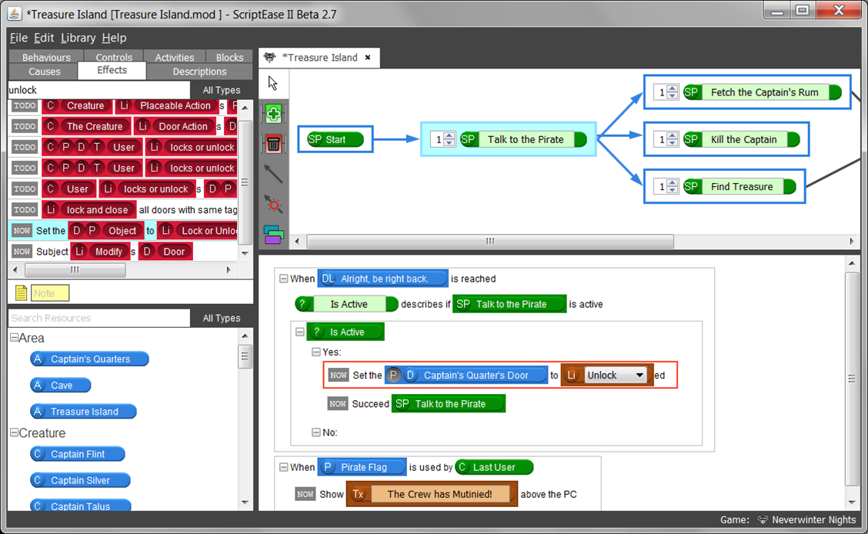The image size is (868, 534).
Task: Click the Search Resources field
Action: 99,318
